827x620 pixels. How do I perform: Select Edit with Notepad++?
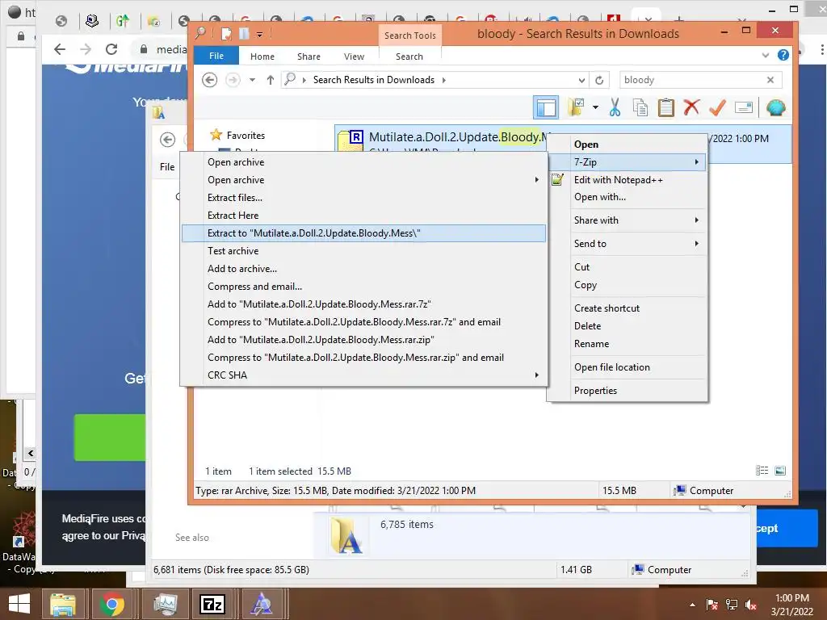click(627, 180)
